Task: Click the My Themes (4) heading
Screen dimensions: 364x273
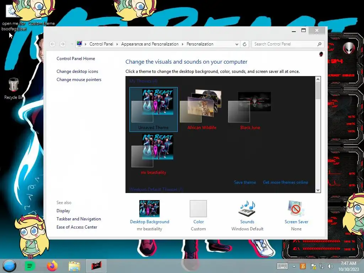Action: 143,81
